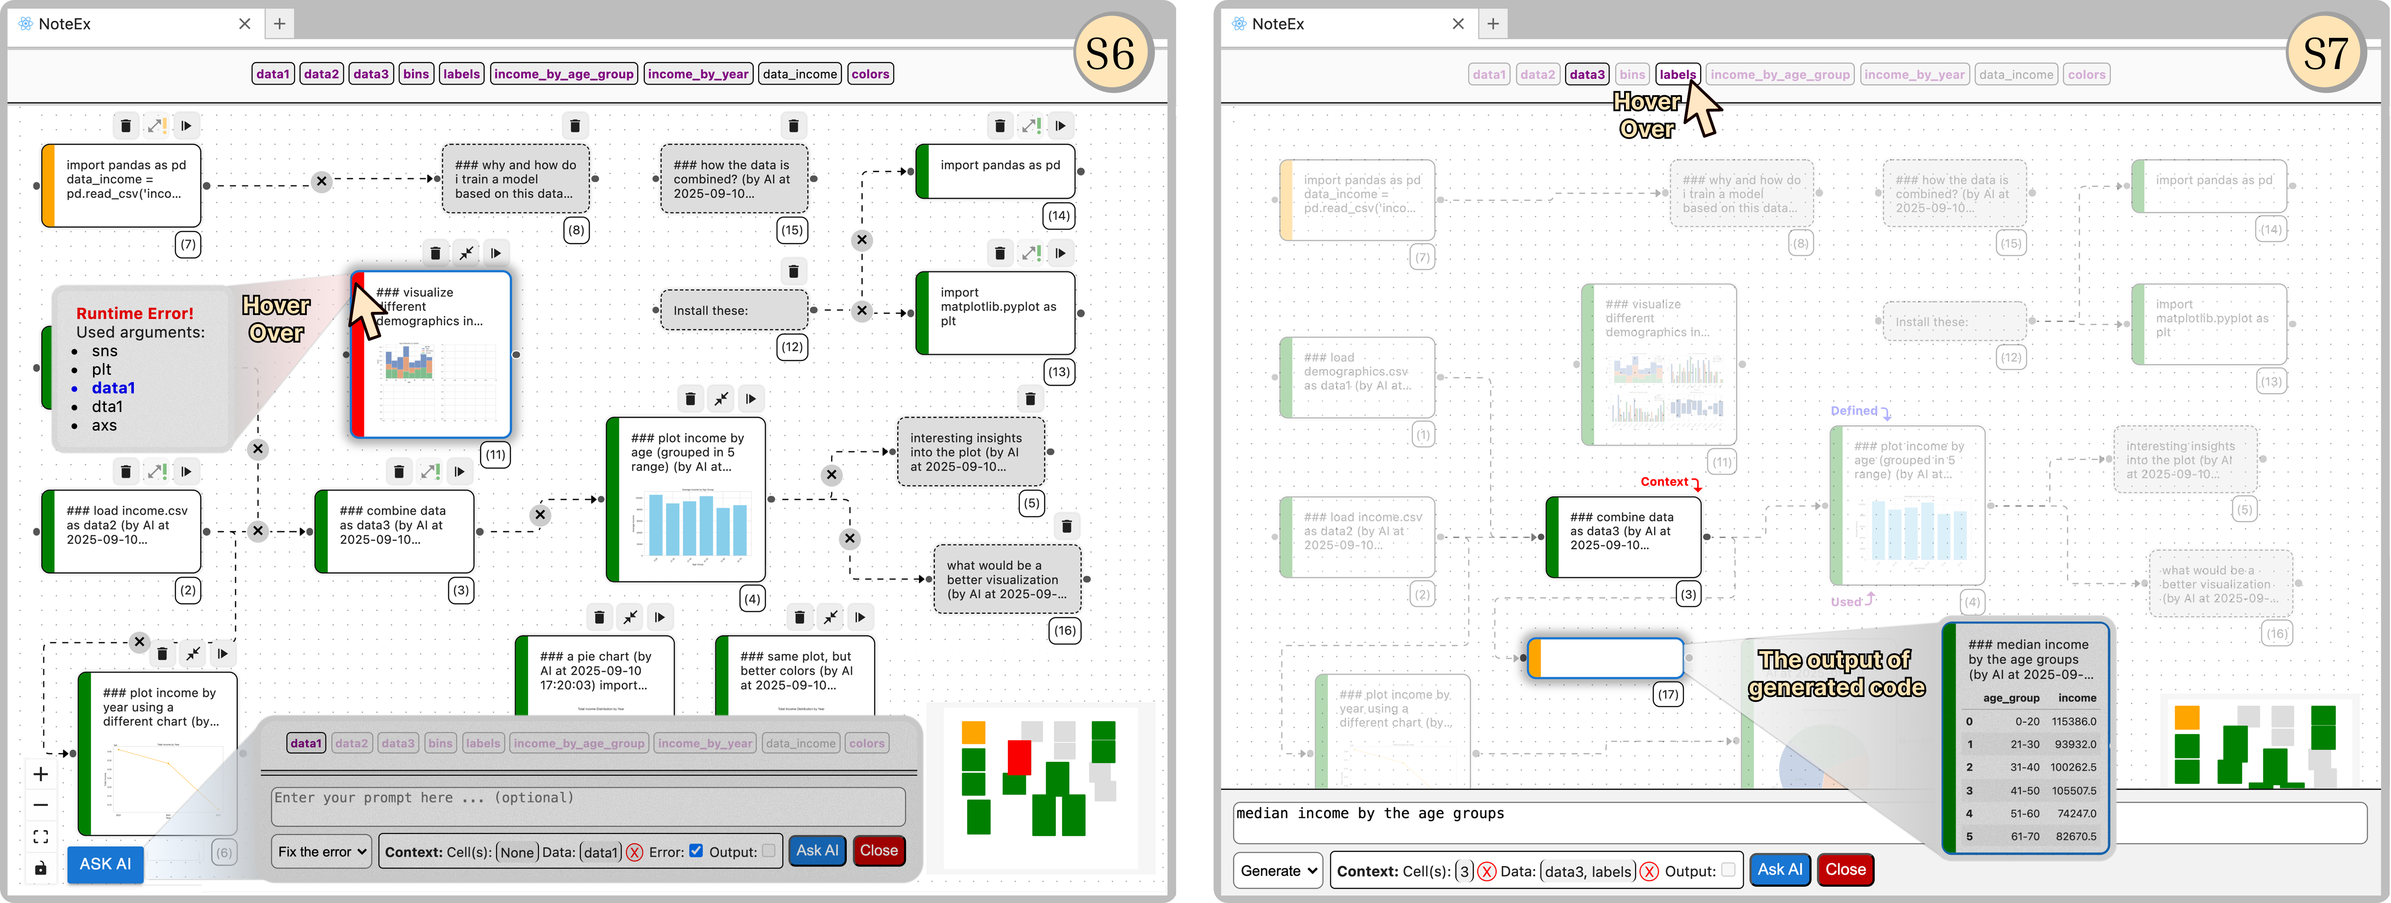Screen dimensions: 2391x903
Task: Open a new tab in S6 browser
Action: pyautogui.click(x=280, y=24)
